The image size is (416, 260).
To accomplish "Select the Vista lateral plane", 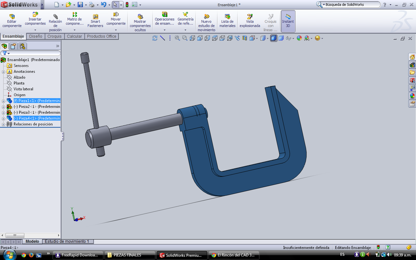I will click(23, 89).
